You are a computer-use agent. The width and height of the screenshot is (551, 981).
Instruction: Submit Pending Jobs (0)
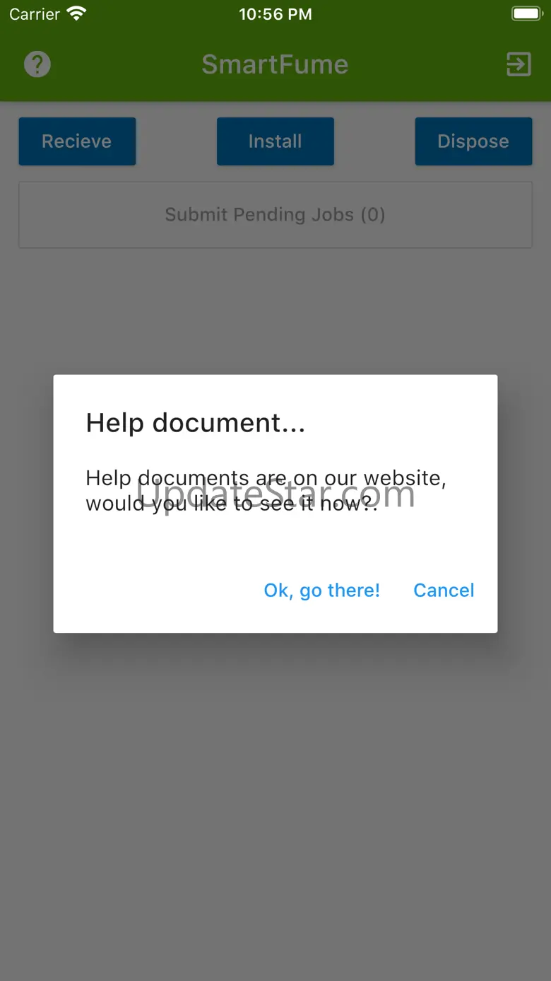275,215
